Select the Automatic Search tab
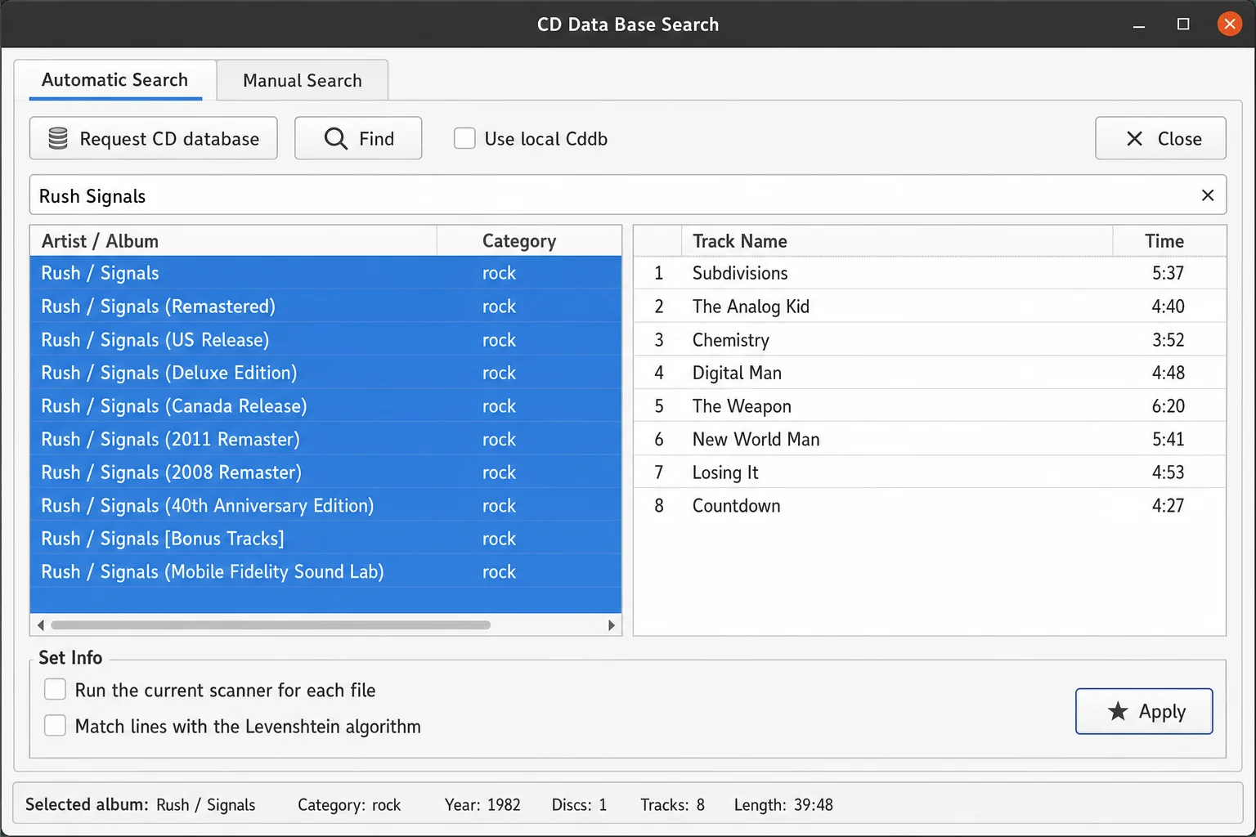The height and width of the screenshot is (837, 1256). [x=115, y=80]
